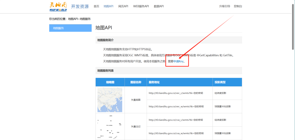Go to 网页API in top navigation
This screenshot has width=295, height=140.
click(x=123, y=6)
